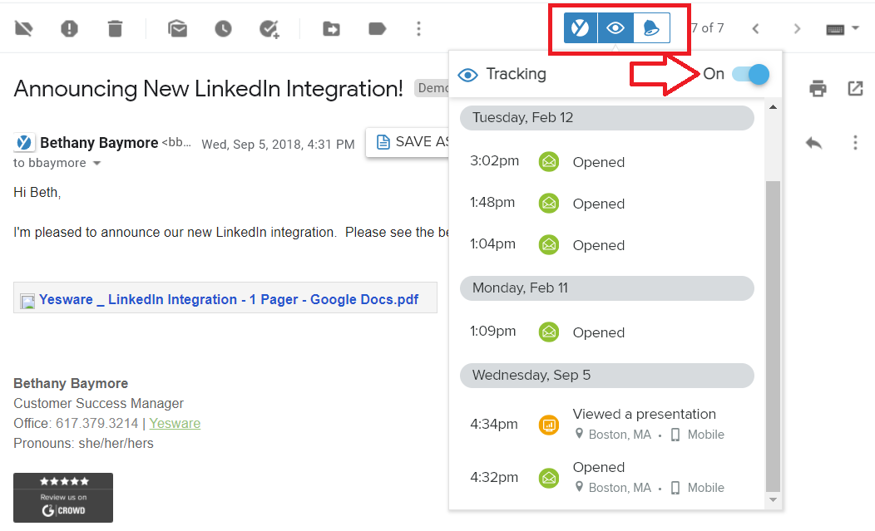Click the Yesware link in signature
This screenshot has width=875, height=531.
(x=175, y=423)
